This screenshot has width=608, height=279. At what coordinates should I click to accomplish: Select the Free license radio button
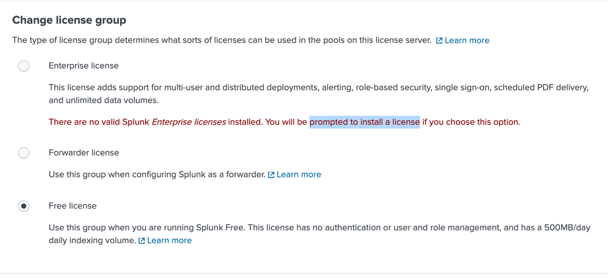[24, 206]
